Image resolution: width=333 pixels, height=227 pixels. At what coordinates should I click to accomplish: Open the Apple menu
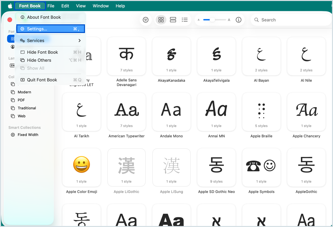pyautogui.click(x=9, y=6)
